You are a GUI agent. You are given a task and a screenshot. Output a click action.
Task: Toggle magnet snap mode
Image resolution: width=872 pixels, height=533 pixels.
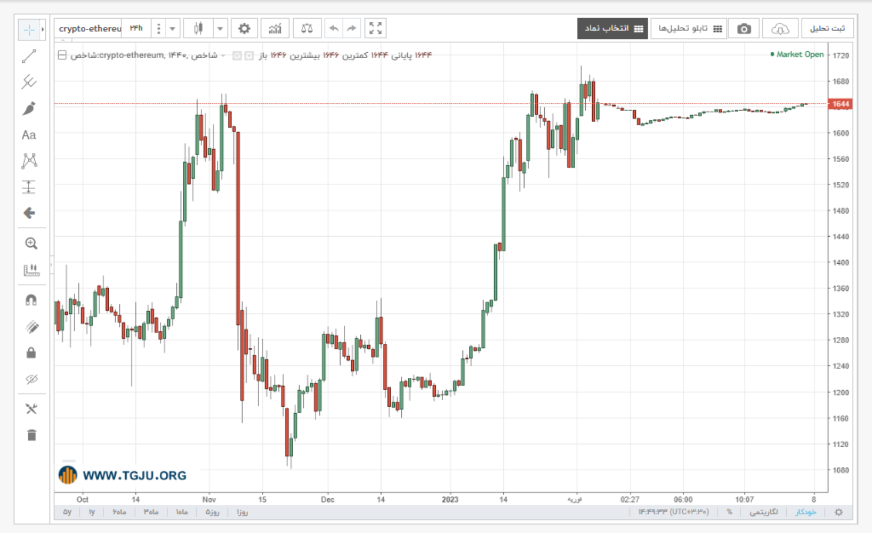click(31, 300)
